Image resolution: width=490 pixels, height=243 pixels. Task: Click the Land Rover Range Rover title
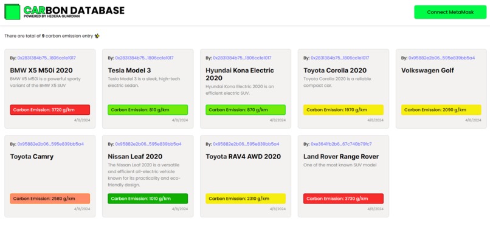(x=341, y=157)
